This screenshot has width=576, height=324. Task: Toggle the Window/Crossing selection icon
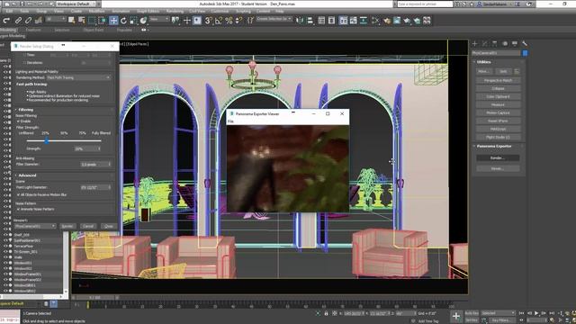(102, 21)
